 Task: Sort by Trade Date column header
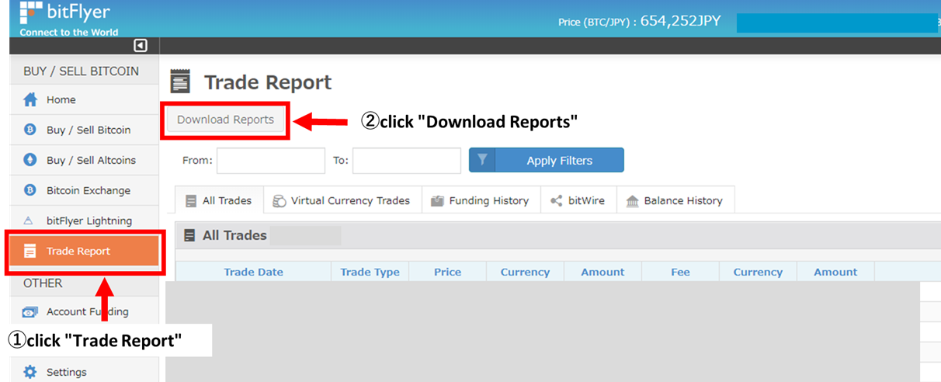click(x=254, y=272)
